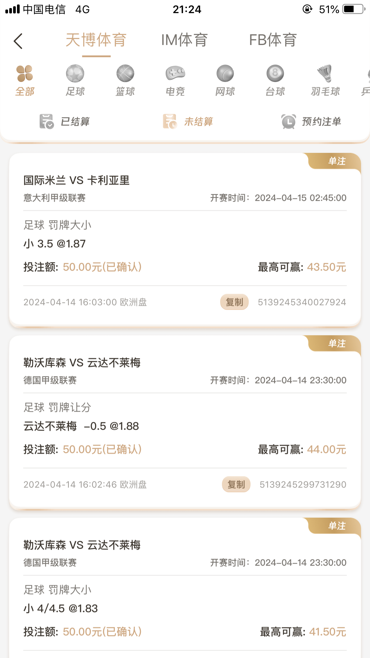370x658 pixels.
Task: Filter by 网球 tennis icon
Action: point(225,74)
